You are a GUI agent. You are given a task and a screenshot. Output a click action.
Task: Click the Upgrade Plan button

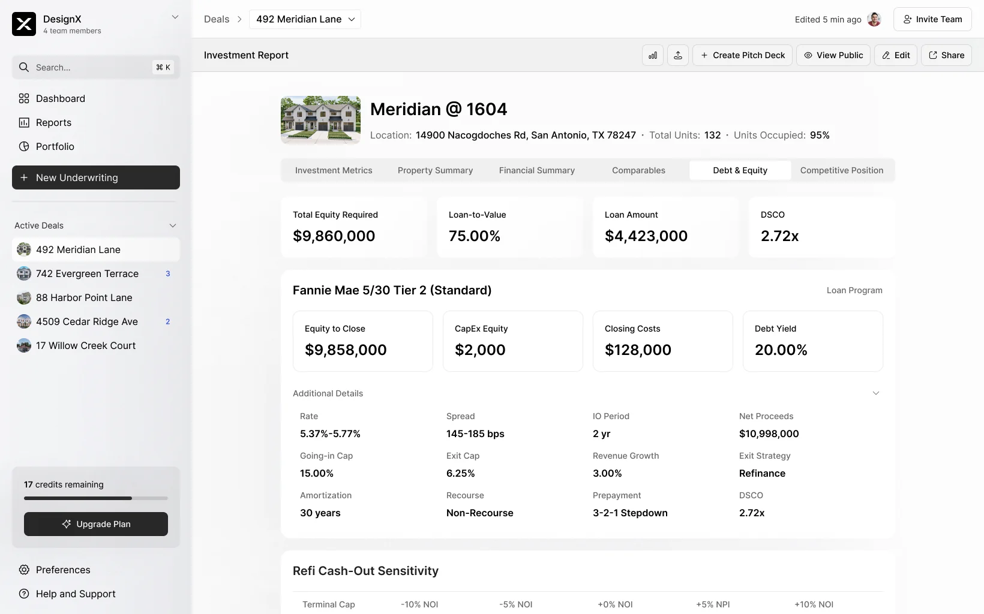point(96,524)
